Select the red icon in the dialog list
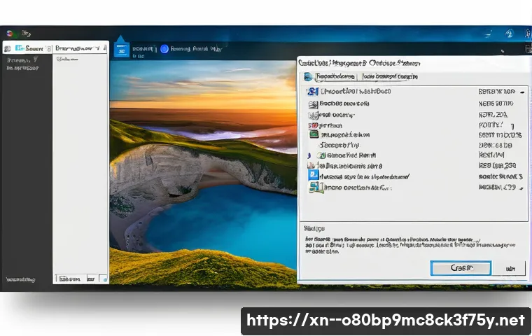The width and height of the screenshot is (532, 336). 313,124
